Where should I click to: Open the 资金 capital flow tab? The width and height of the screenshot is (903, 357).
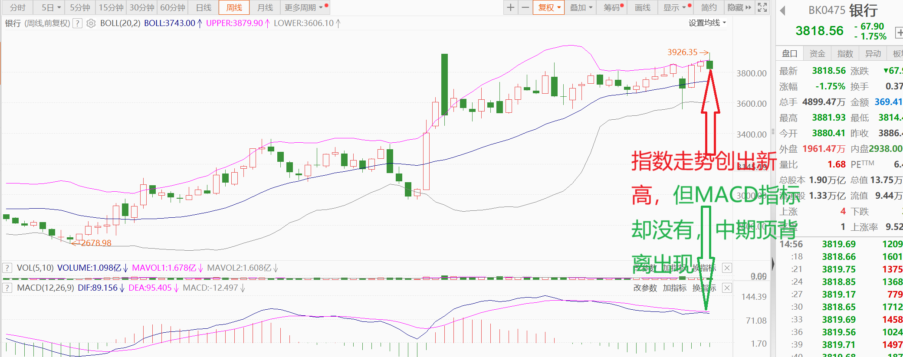coord(817,53)
